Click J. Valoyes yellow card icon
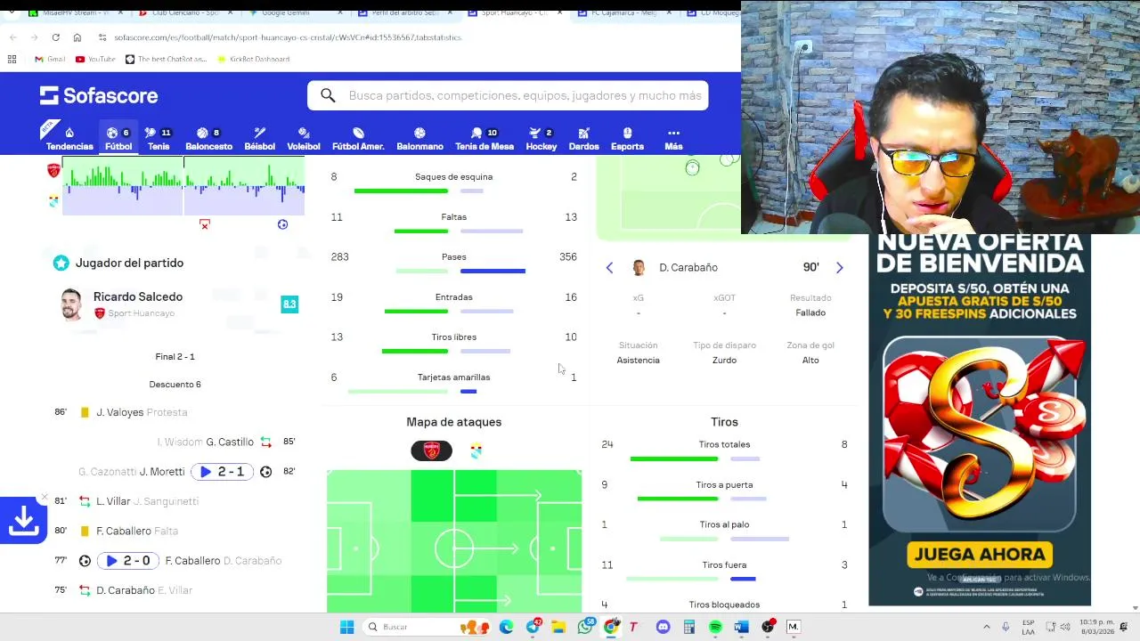Screen dimensions: 1140x641 pos(85,412)
